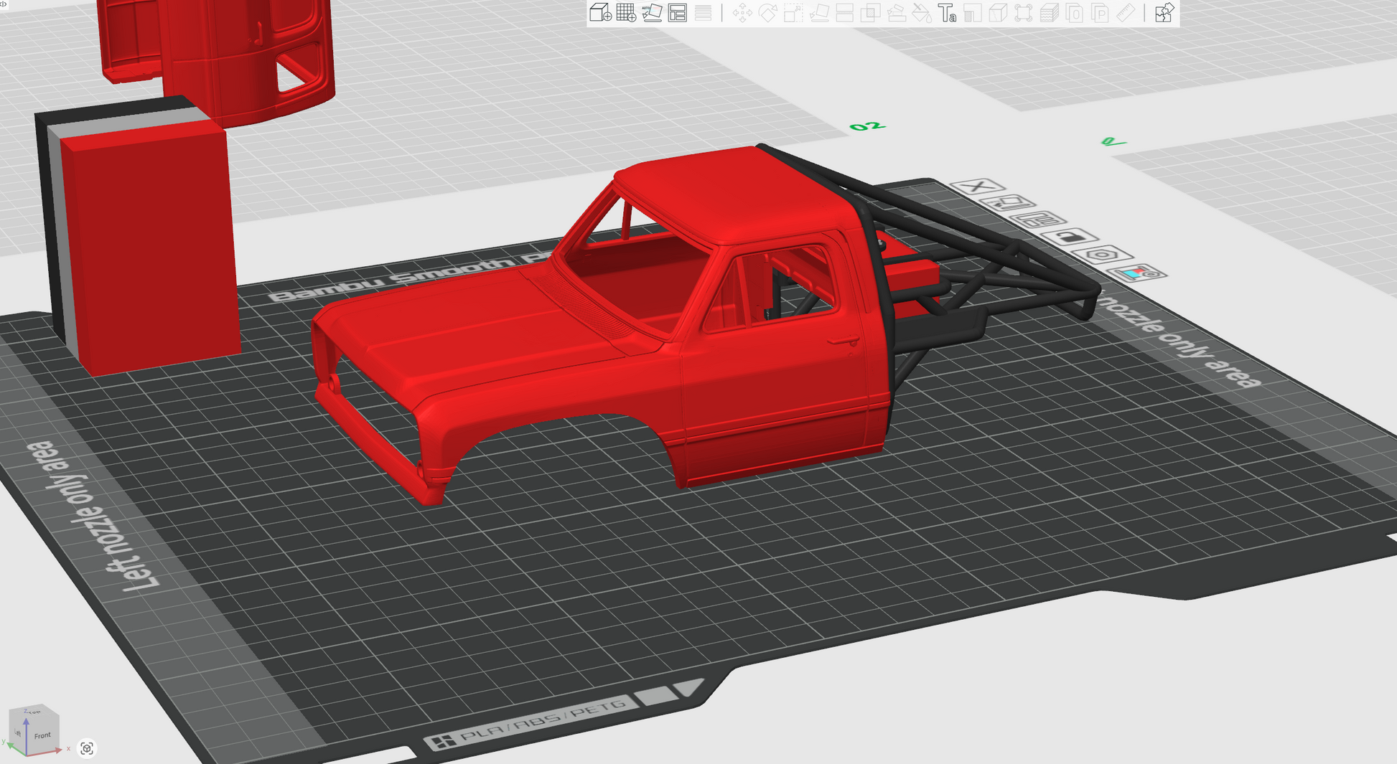Open the Assembly view puzzle icon

pyautogui.click(x=1164, y=13)
